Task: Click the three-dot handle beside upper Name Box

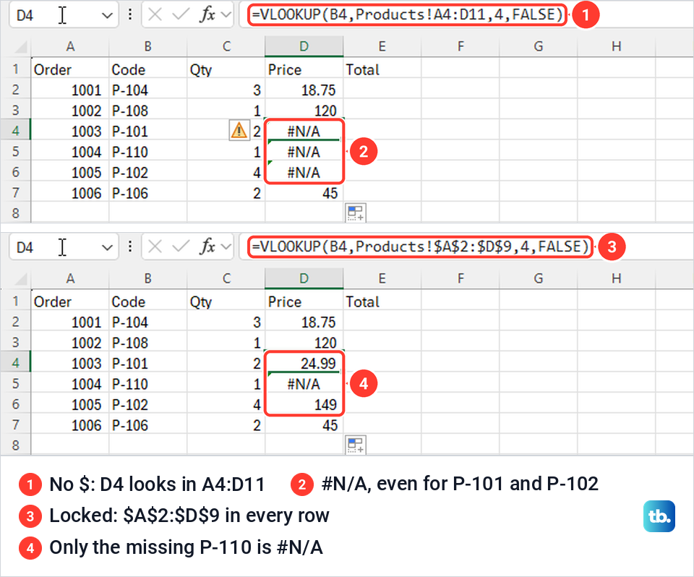Action: (130, 14)
